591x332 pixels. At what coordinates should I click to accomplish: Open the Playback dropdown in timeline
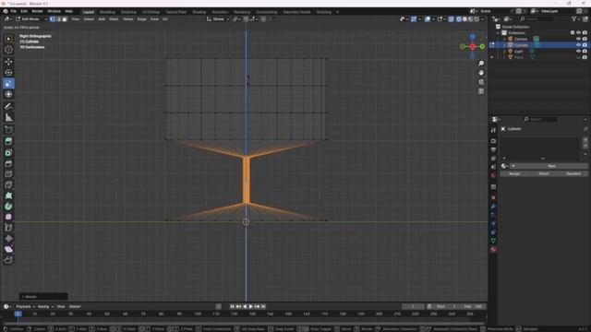pyautogui.click(x=25, y=307)
